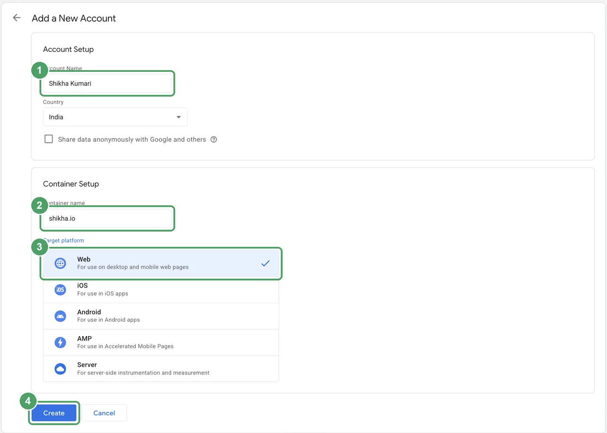Click the "Add a New Account" heading
The width and height of the screenshot is (607, 433).
click(74, 18)
